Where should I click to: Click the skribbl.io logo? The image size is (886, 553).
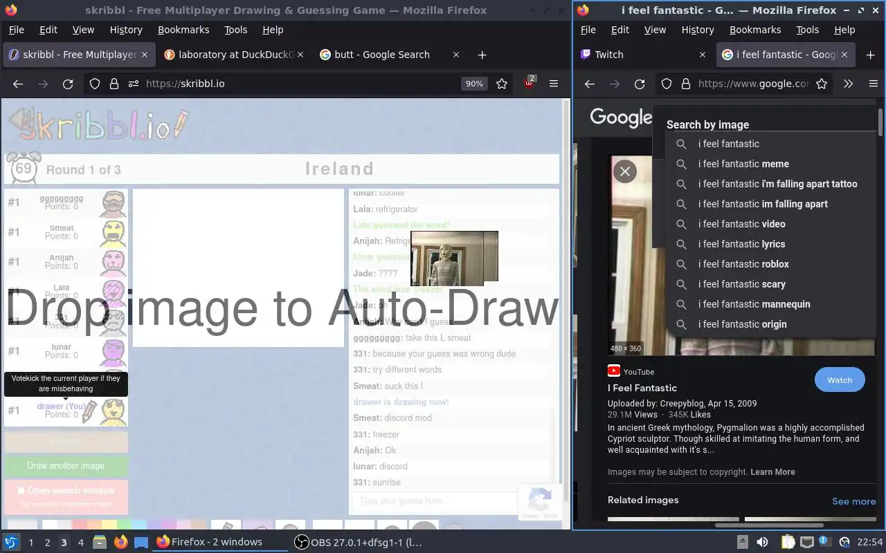(98, 126)
